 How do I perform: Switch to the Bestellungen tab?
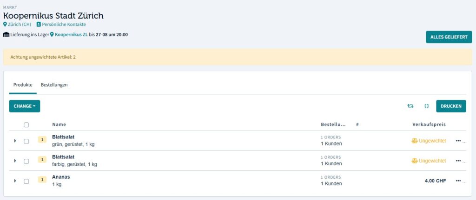[x=54, y=85]
